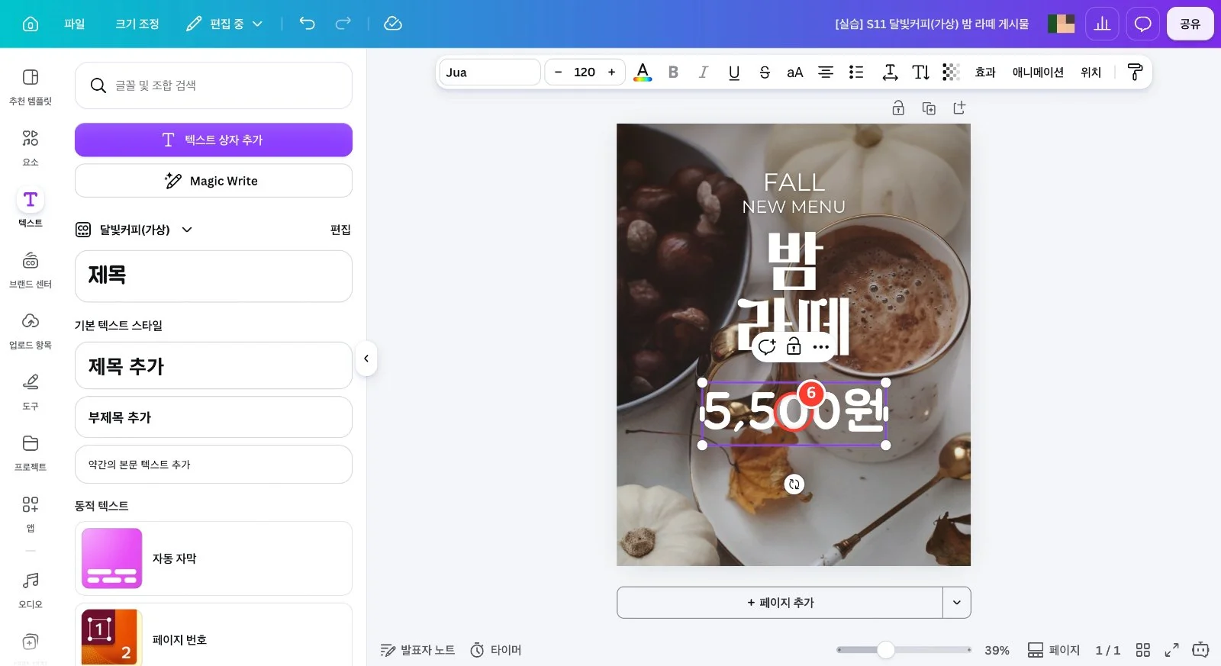
Task: Add new page icon above canvas
Action: pos(959,108)
